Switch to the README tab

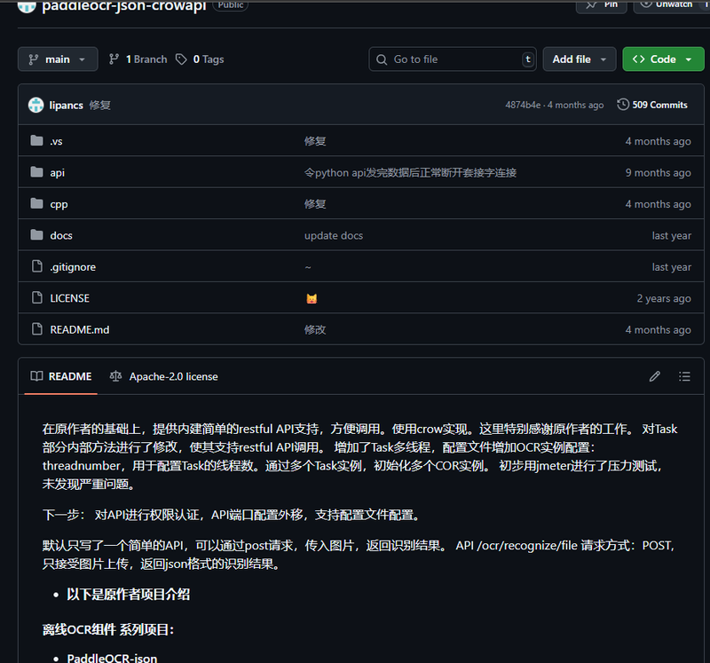tap(61, 376)
